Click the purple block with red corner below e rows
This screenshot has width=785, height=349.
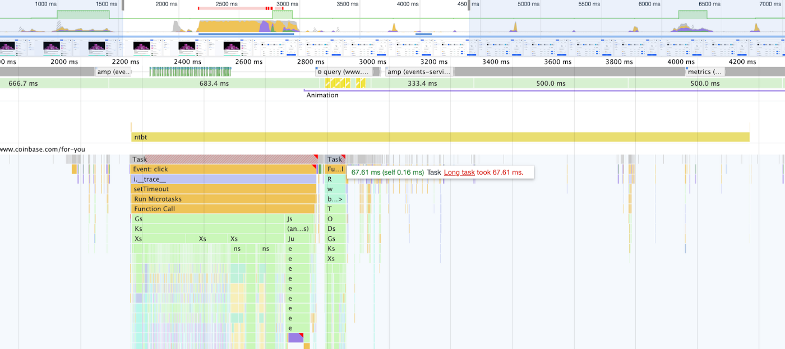pyautogui.click(x=295, y=338)
